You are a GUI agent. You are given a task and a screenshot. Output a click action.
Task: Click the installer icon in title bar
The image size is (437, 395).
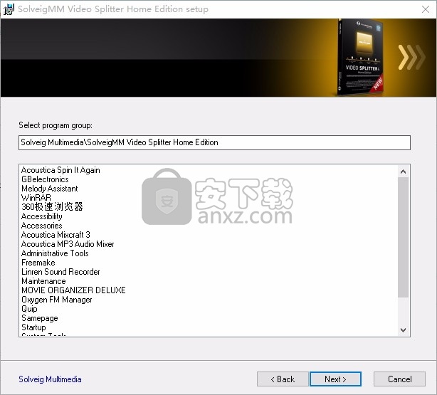(9, 9)
